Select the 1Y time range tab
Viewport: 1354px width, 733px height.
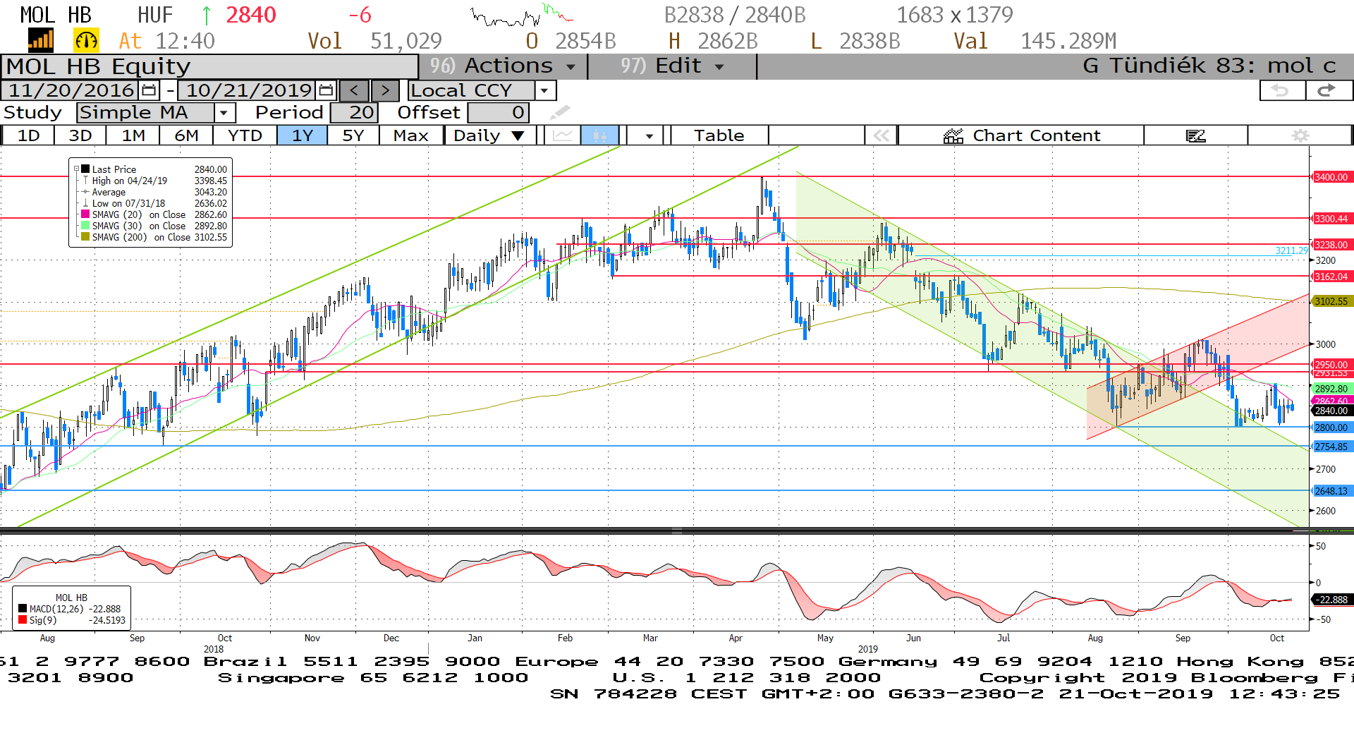[x=302, y=135]
